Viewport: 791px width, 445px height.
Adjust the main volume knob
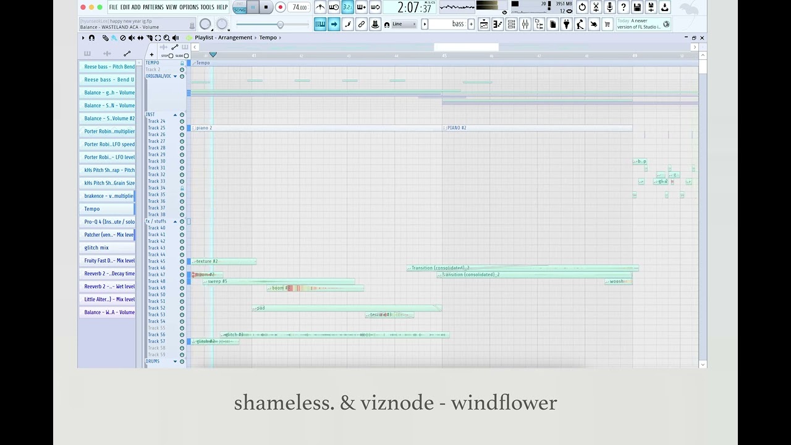205,24
